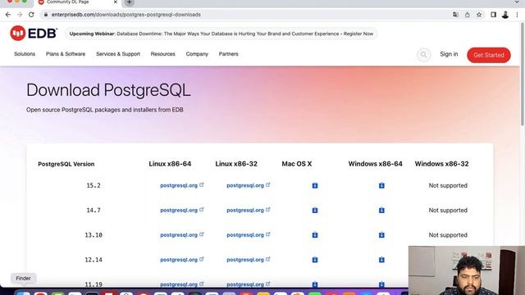Download PostgreSQL 13.10 Windows x86-64 installer
The width and height of the screenshot is (525, 295).
pos(381,235)
